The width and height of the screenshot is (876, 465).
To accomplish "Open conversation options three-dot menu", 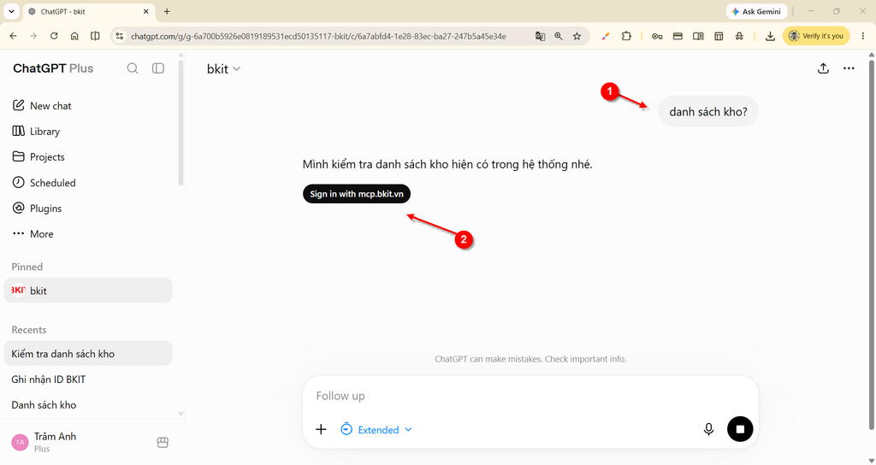I will [x=849, y=68].
